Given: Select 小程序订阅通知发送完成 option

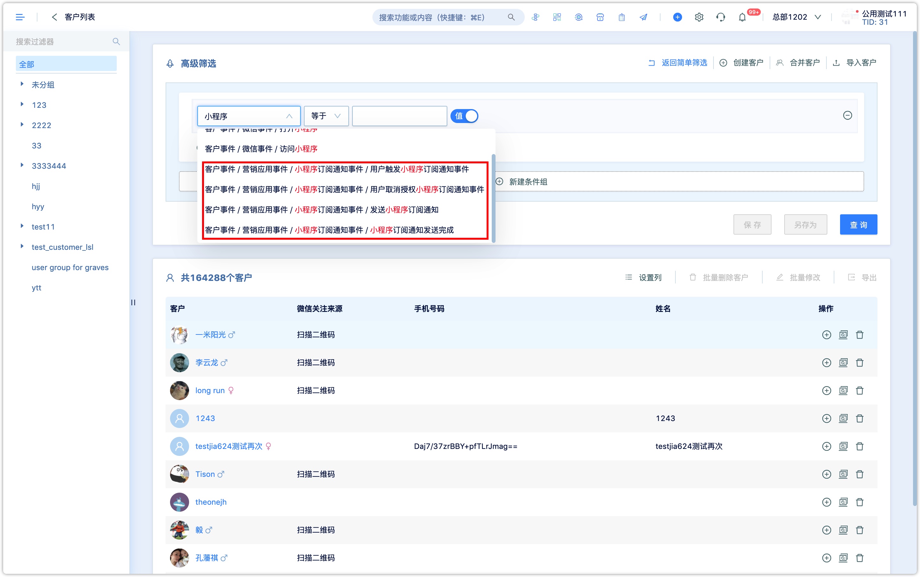Looking at the screenshot, I should (345, 230).
